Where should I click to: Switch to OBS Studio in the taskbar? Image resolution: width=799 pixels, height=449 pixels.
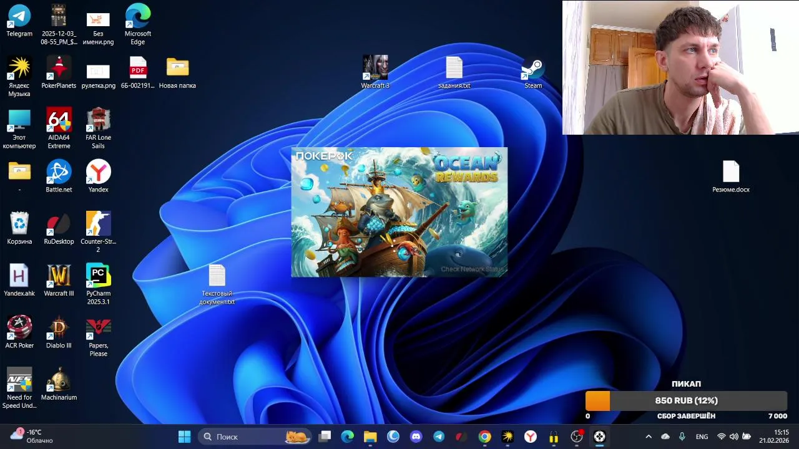576,437
